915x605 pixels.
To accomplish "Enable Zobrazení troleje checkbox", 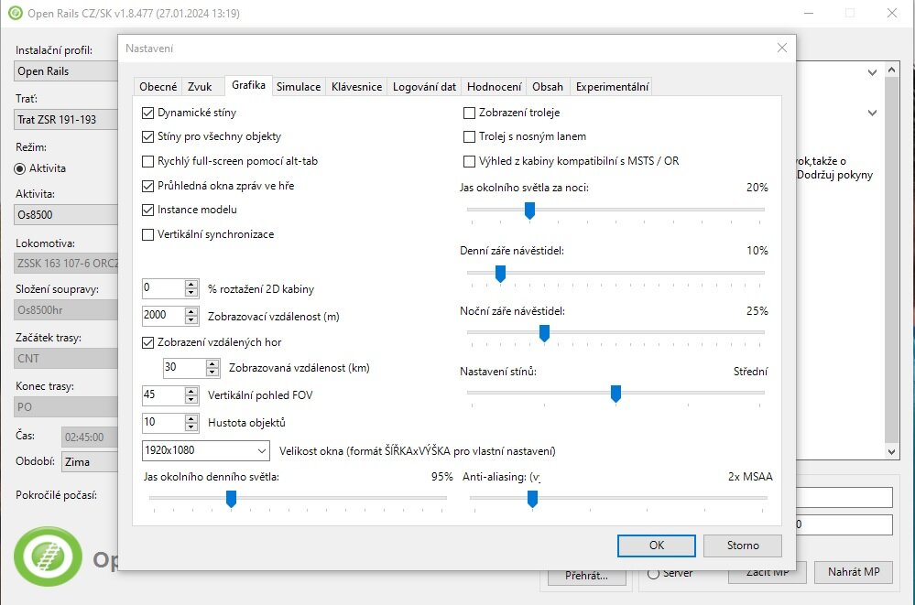I will click(x=469, y=113).
